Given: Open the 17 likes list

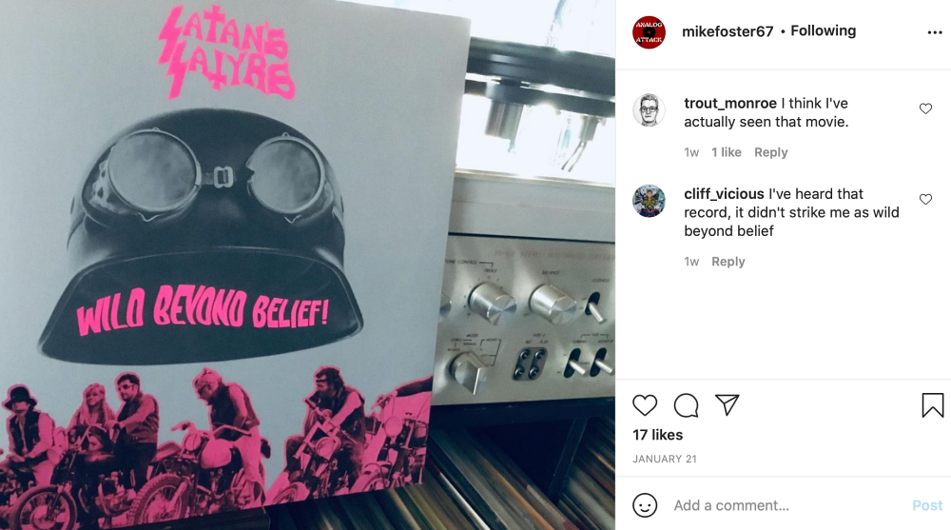Looking at the screenshot, I should point(657,435).
